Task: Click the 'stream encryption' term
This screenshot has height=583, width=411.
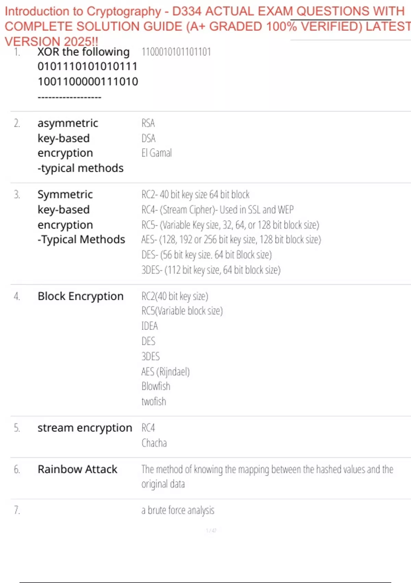Action: pos(85,428)
